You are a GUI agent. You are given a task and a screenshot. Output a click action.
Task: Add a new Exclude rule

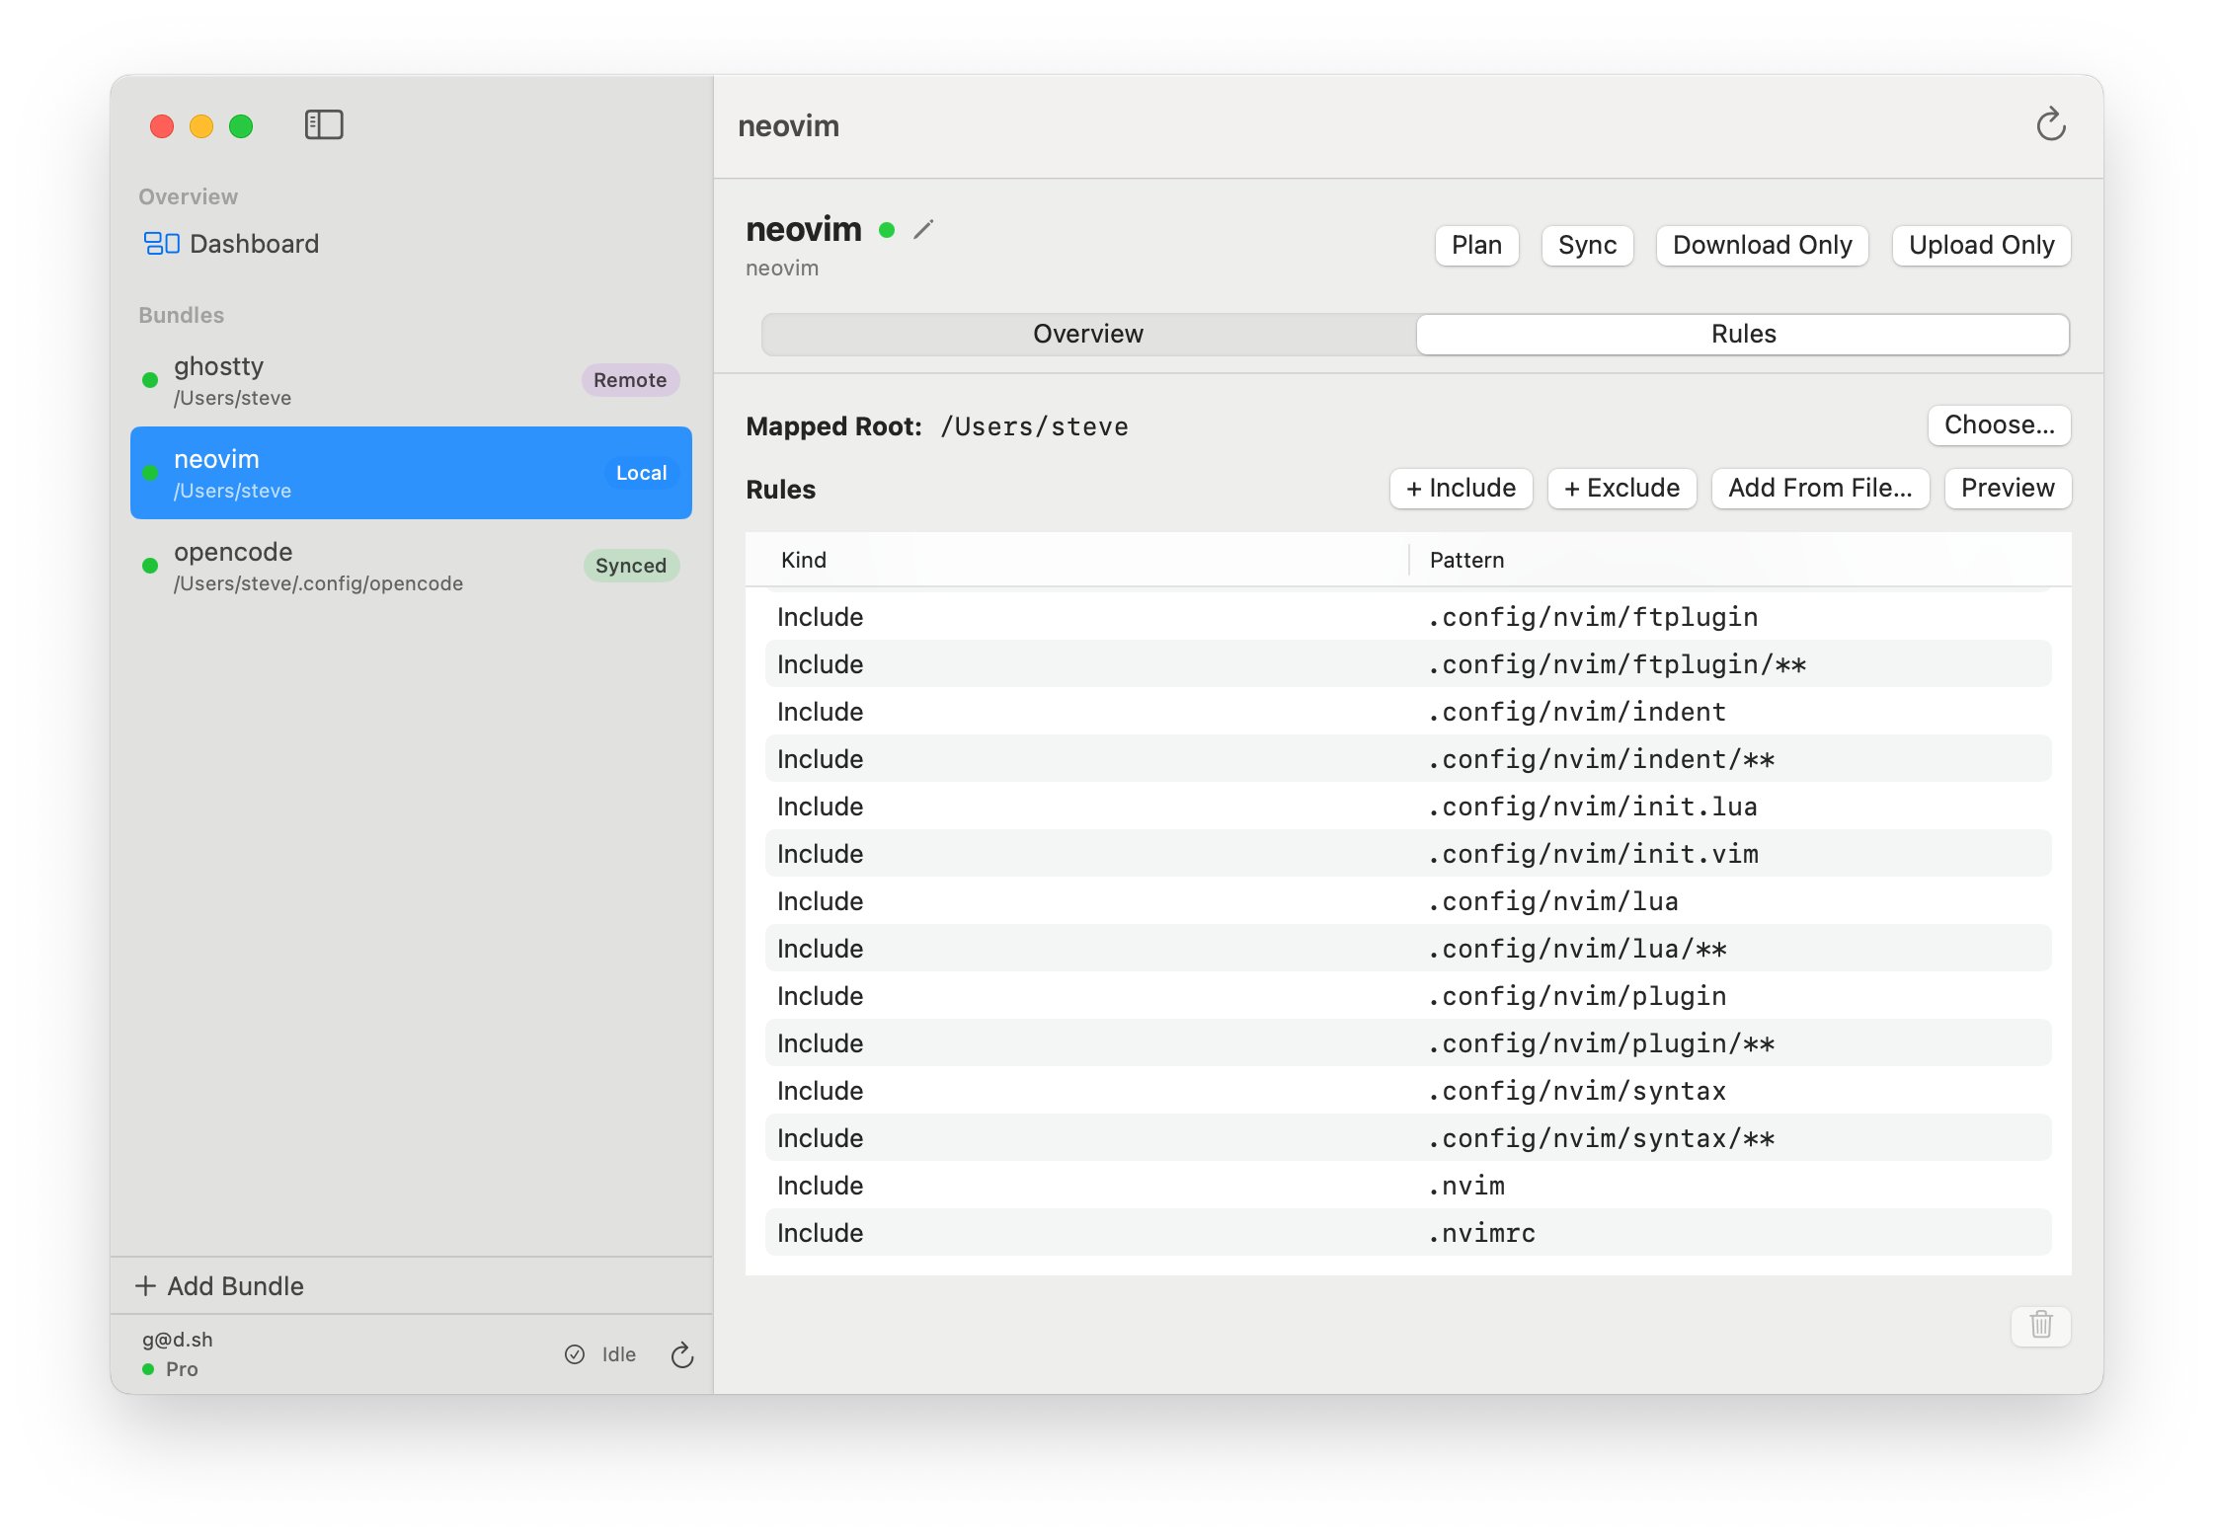pyautogui.click(x=1621, y=488)
